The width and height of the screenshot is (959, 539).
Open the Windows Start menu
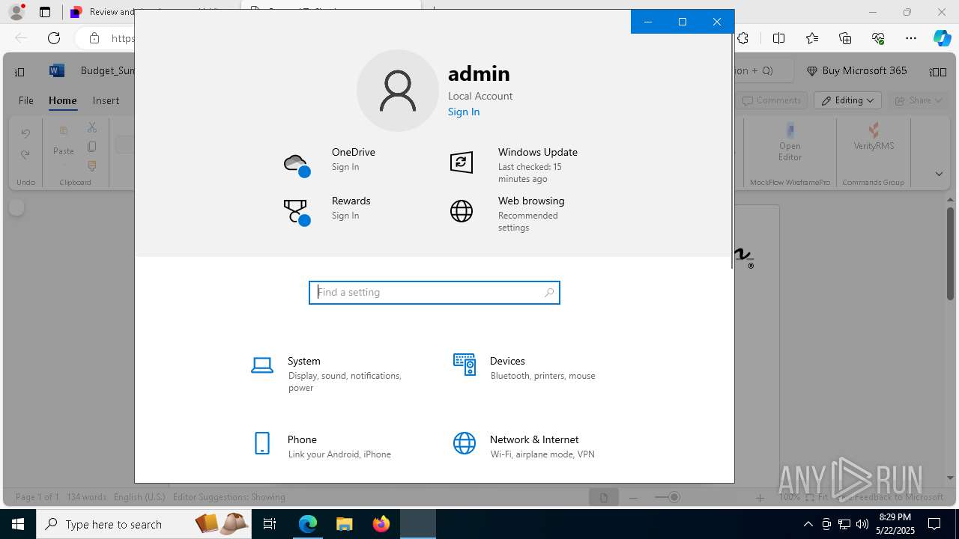pyautogui.click(x=18, y=524)
